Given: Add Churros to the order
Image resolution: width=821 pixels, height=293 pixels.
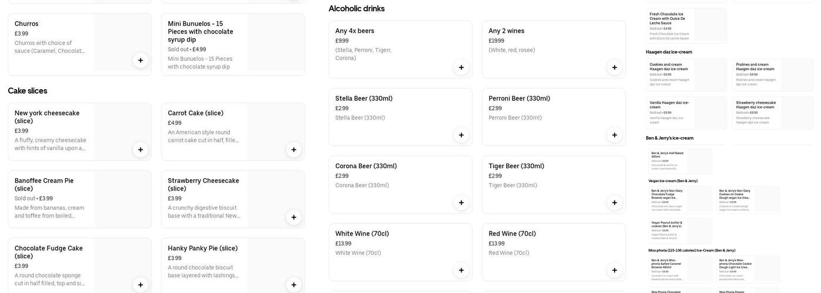Looking at the screenshot, I should pos(140,60).
